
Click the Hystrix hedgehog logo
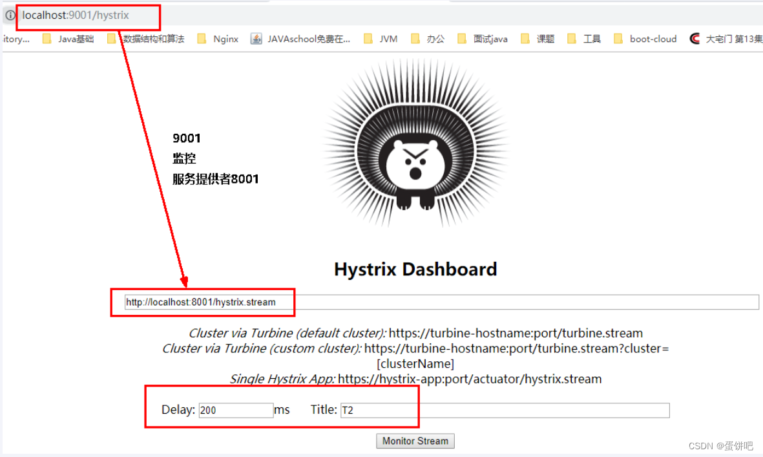(415, 143)
